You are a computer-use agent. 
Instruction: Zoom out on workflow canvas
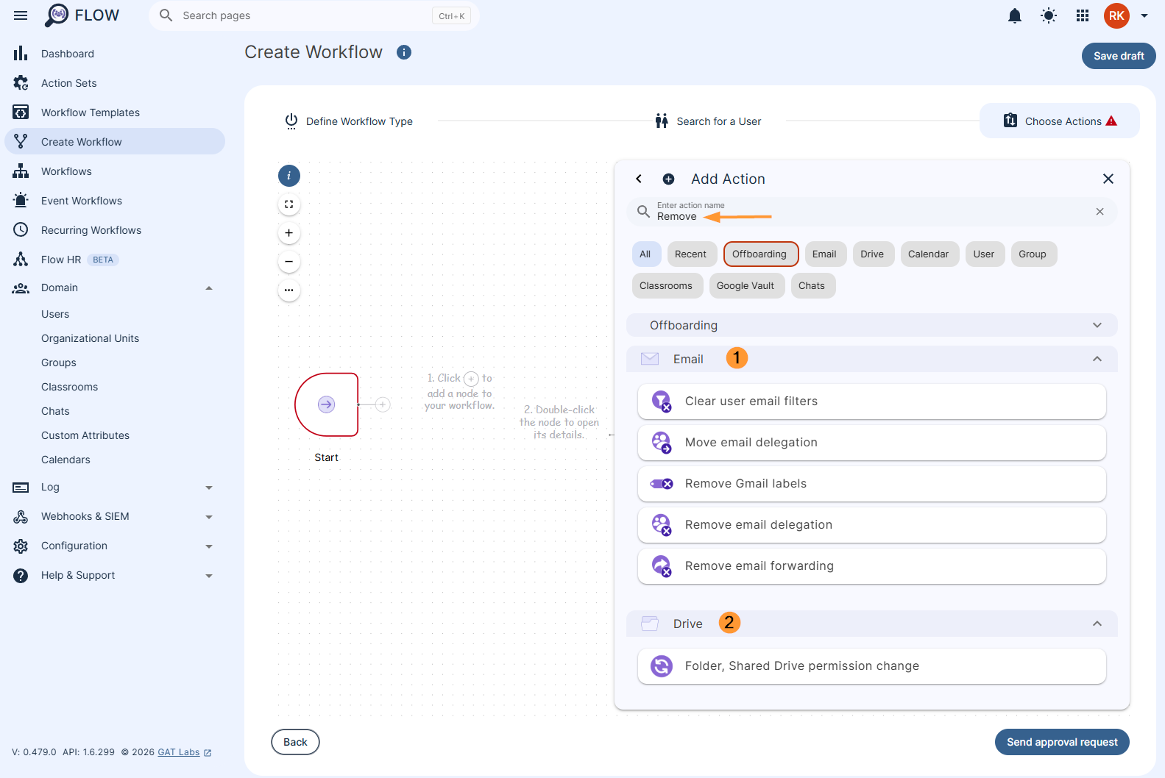click(289, 262)
